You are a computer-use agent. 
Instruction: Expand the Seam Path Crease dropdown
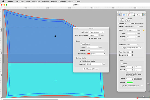coord(96,54)
